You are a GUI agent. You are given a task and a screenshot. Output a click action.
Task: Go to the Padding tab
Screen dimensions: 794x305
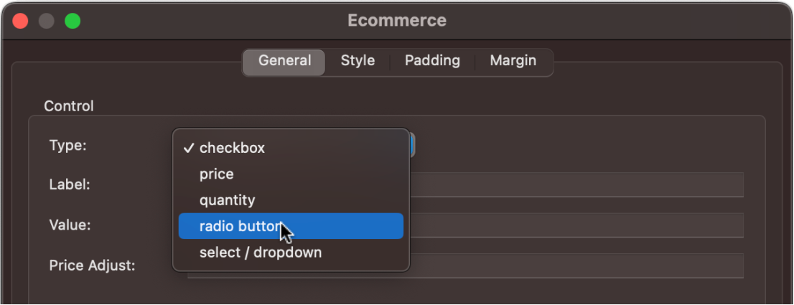[x=432, y=61]
